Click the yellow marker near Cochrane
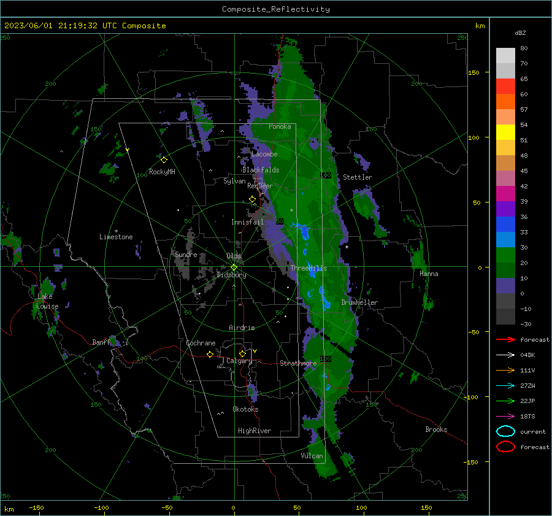Screen dimensions: 552x516 (x=210, y=354)
